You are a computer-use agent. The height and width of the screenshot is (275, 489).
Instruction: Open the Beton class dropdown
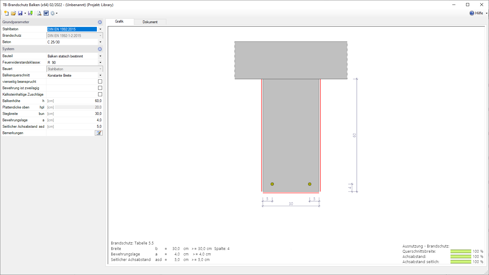(100, 42)
